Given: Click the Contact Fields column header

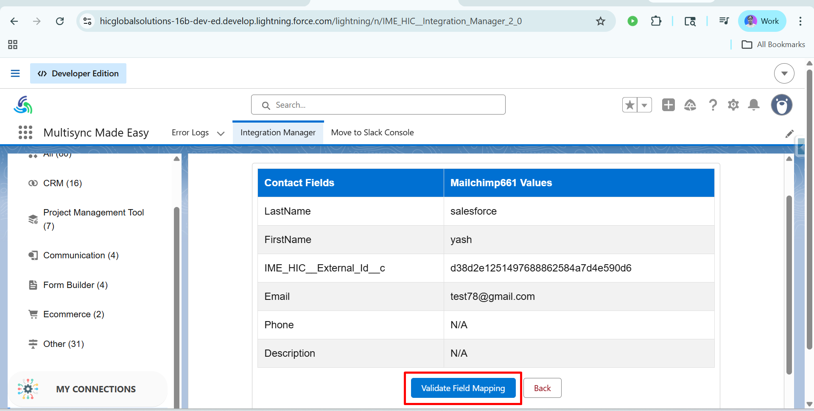Looking at the screenshot, I should click(x=351, y=183).
